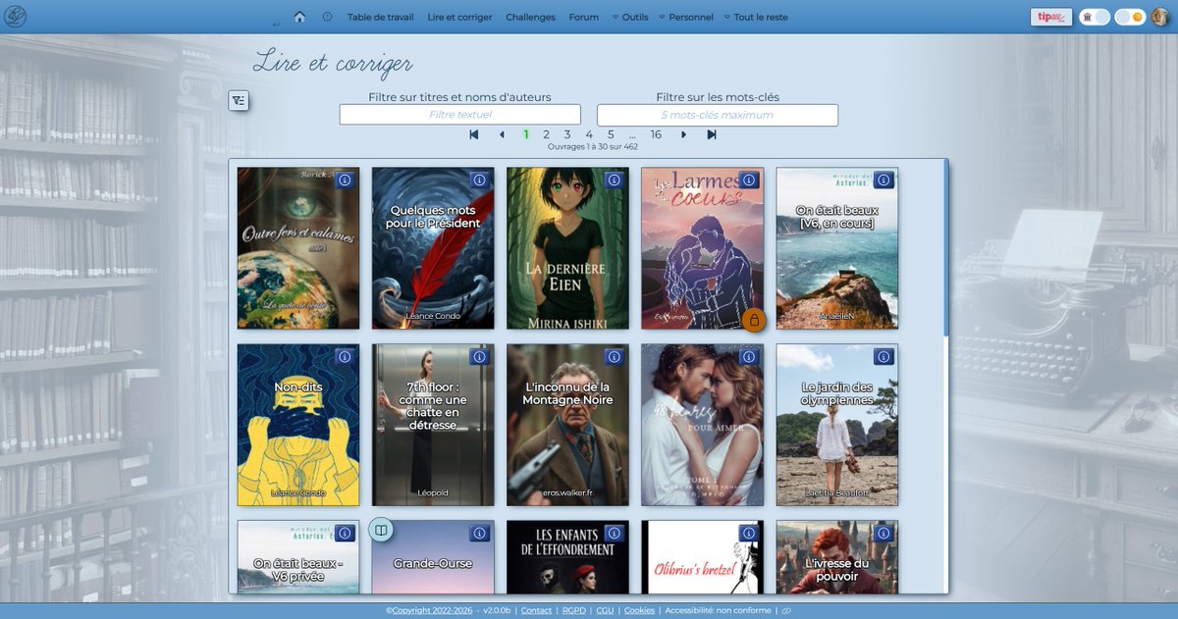Click the link icon in the footer
Image resolution: width=1178 pixels, height=619 pixels.
[x=786, y=611]
